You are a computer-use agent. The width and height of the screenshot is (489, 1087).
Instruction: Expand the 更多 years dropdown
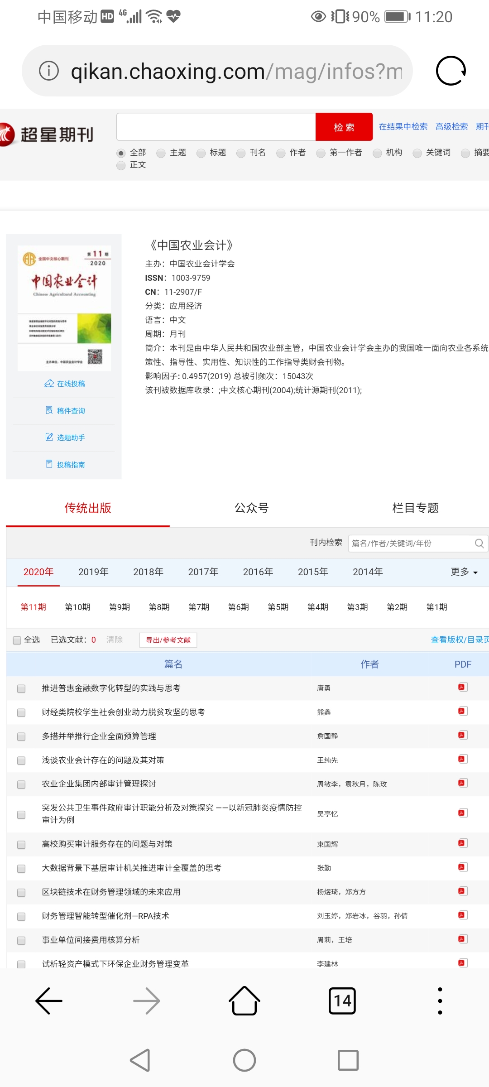(x=464, y=572)
